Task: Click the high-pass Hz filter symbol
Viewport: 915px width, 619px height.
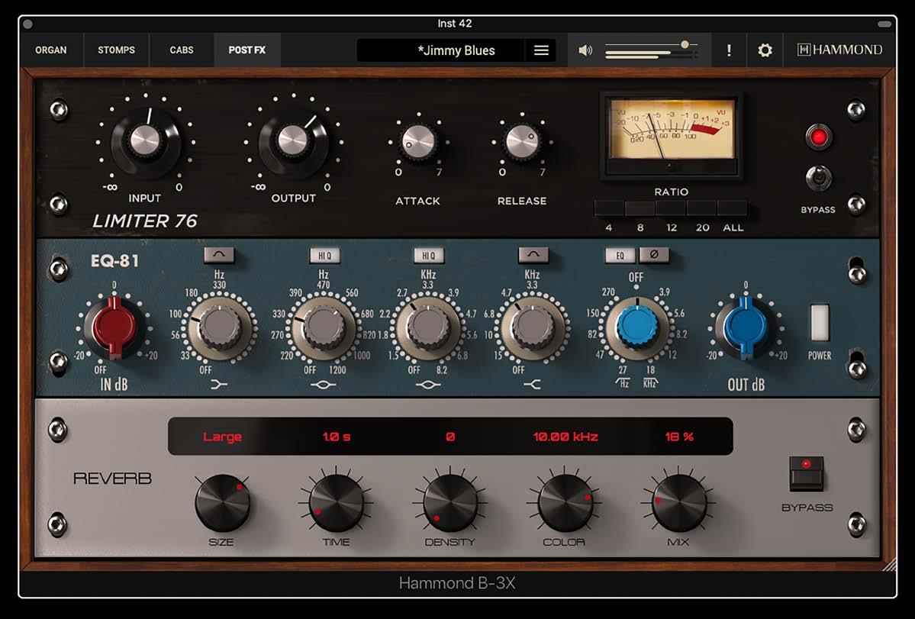Action: pos(622,382)
